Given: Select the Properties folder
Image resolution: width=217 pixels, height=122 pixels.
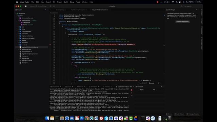Looking at the screenshot, I should [x=25, y=43].
